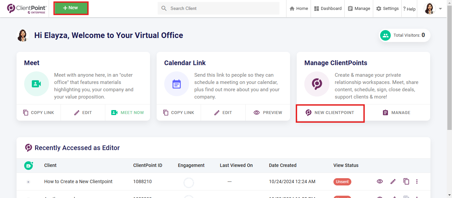Click the date 10/24/2024 12:24 AM

click(x=292, y=181)
